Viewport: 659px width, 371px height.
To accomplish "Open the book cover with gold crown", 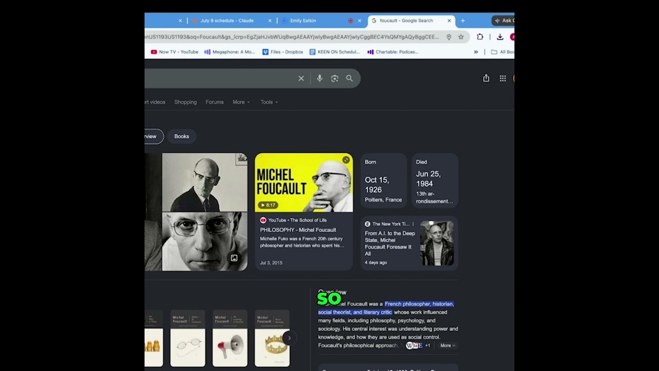I will pyautogui.click(x=272, y=339).
